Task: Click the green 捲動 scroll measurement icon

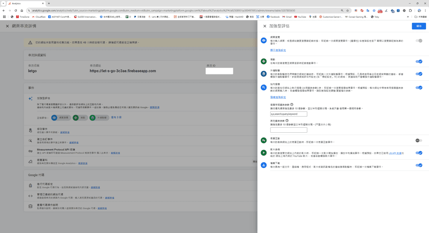Action: pyautogui.click(x=263, y=61)
